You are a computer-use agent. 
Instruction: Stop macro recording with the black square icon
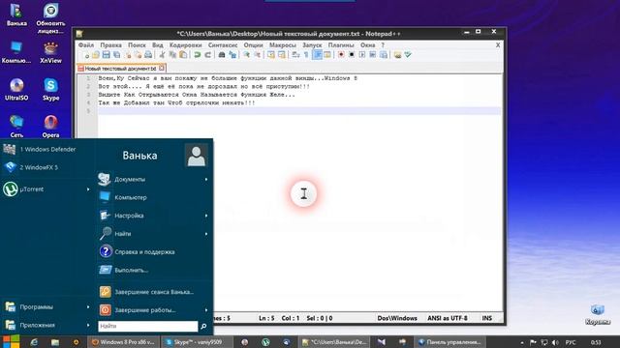[351, 55]
